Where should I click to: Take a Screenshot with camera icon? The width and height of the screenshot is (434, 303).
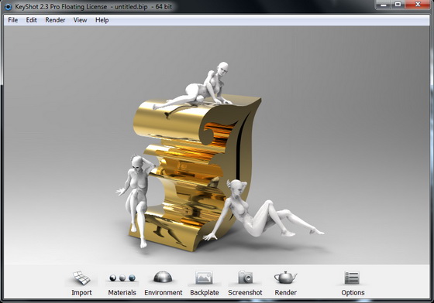(245, 277)
